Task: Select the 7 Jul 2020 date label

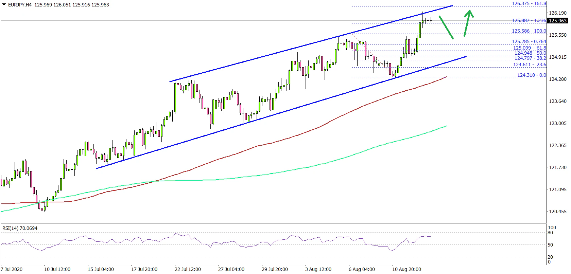Action: [x=12, y=269]
